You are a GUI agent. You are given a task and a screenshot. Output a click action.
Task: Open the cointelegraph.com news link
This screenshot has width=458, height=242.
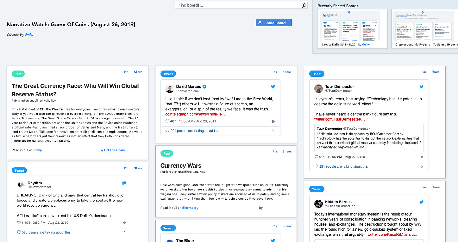click(196, 114)
